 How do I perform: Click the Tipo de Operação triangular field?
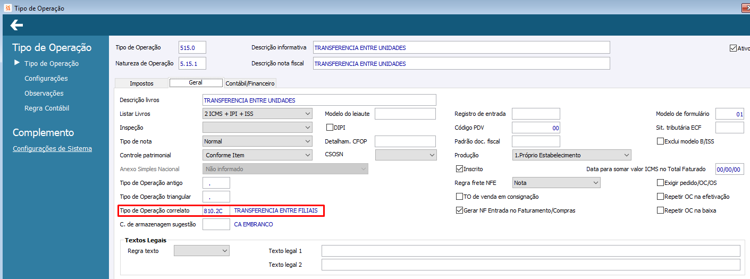tap(216, 197)
